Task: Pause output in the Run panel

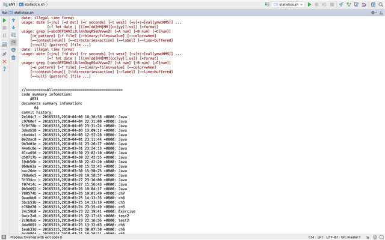Action: tap(4, 36)
